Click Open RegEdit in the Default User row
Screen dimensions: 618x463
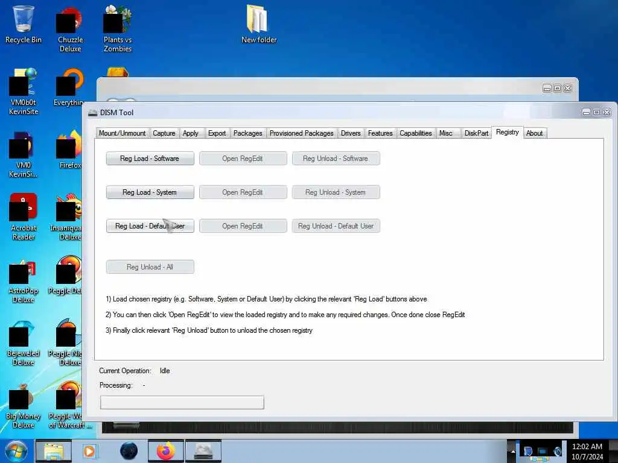click(243, 226)
